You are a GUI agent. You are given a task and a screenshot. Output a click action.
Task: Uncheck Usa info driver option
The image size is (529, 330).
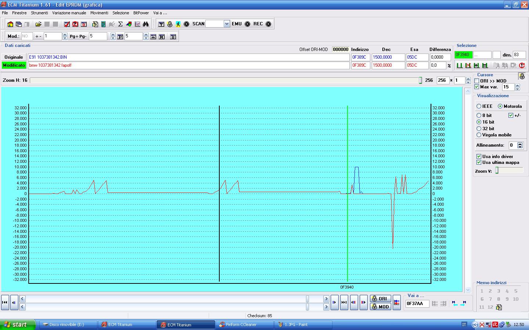[479, 157]
